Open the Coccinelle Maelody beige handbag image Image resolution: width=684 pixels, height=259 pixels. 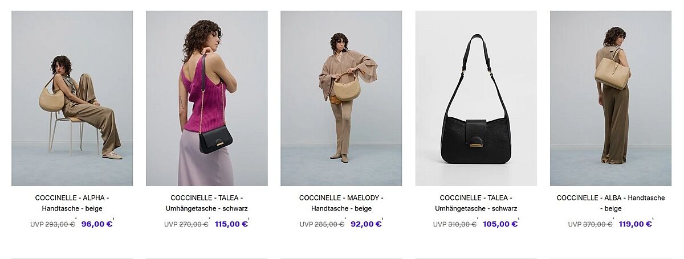tap(341, 98)
